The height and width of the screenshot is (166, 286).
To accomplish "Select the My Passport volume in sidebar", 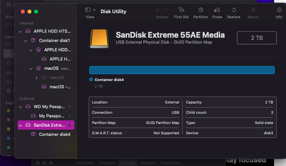I will click(x=51, y=116).
